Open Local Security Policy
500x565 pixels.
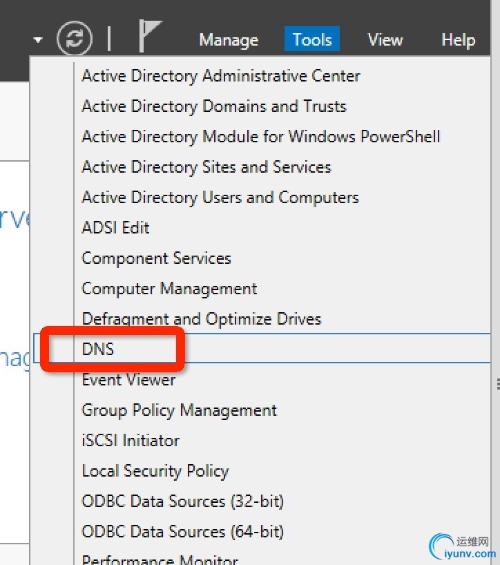pos(155,471)
